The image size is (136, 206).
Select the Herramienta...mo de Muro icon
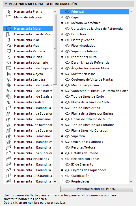click(9, 34)
